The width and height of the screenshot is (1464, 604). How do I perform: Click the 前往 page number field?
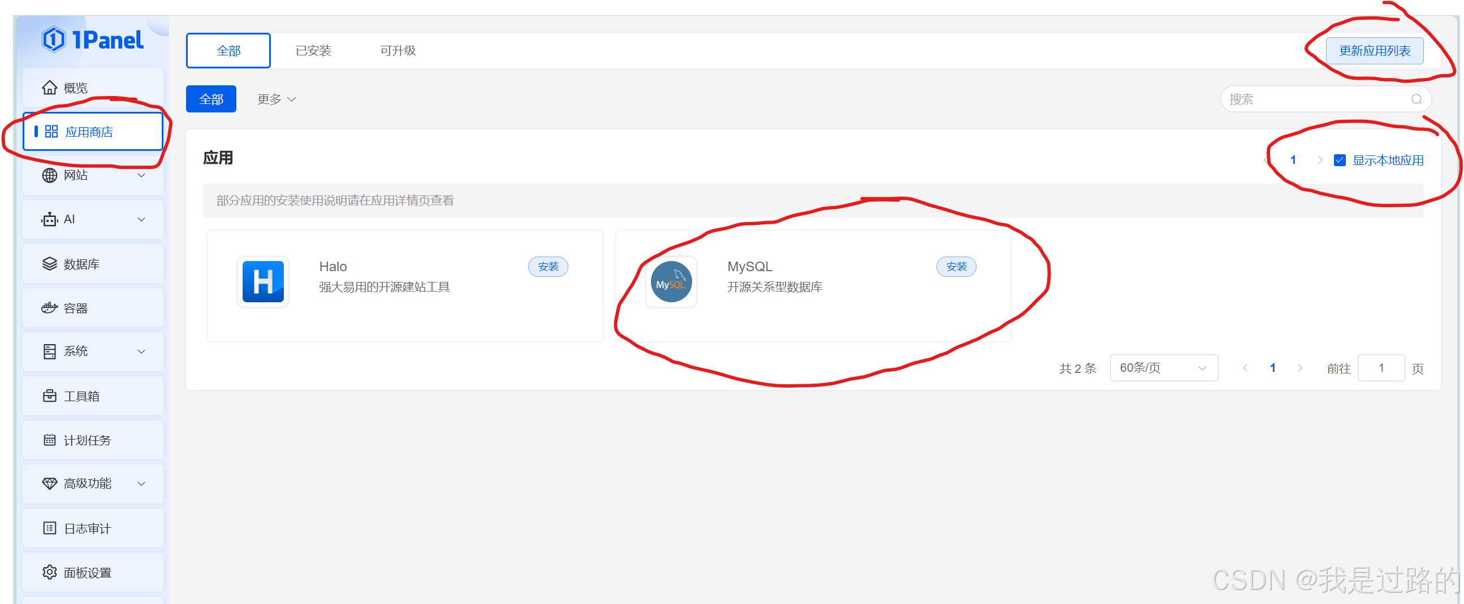pyautogui.click(x=1381, y=368)
